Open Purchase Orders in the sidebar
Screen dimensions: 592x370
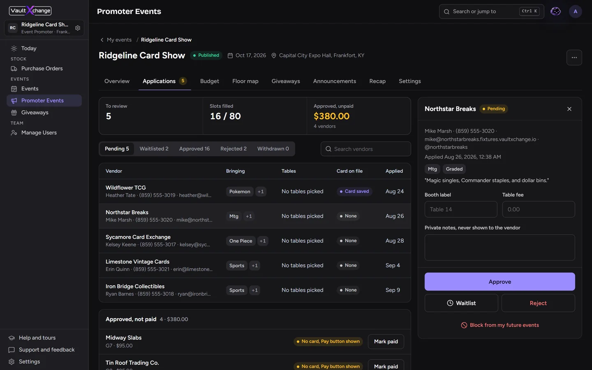(x=44, y=68)
